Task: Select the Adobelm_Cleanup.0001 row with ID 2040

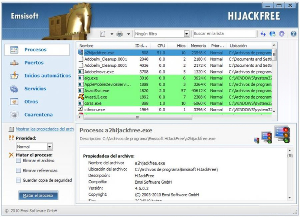Action: pos(174,59)
